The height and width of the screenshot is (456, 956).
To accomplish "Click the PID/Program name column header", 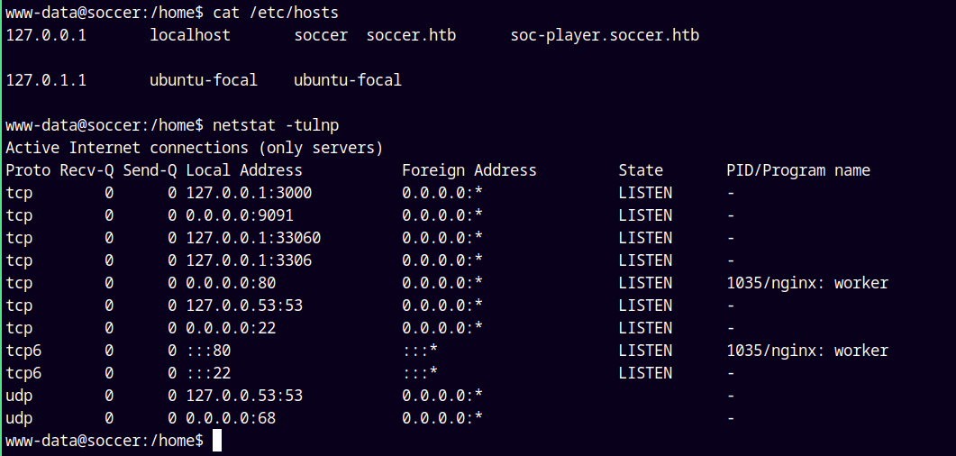I will 798,170.
